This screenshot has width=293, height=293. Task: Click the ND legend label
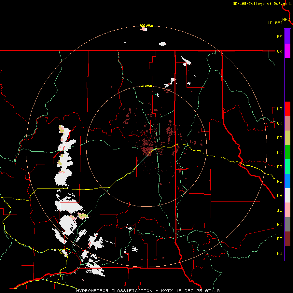pos(279,254)
